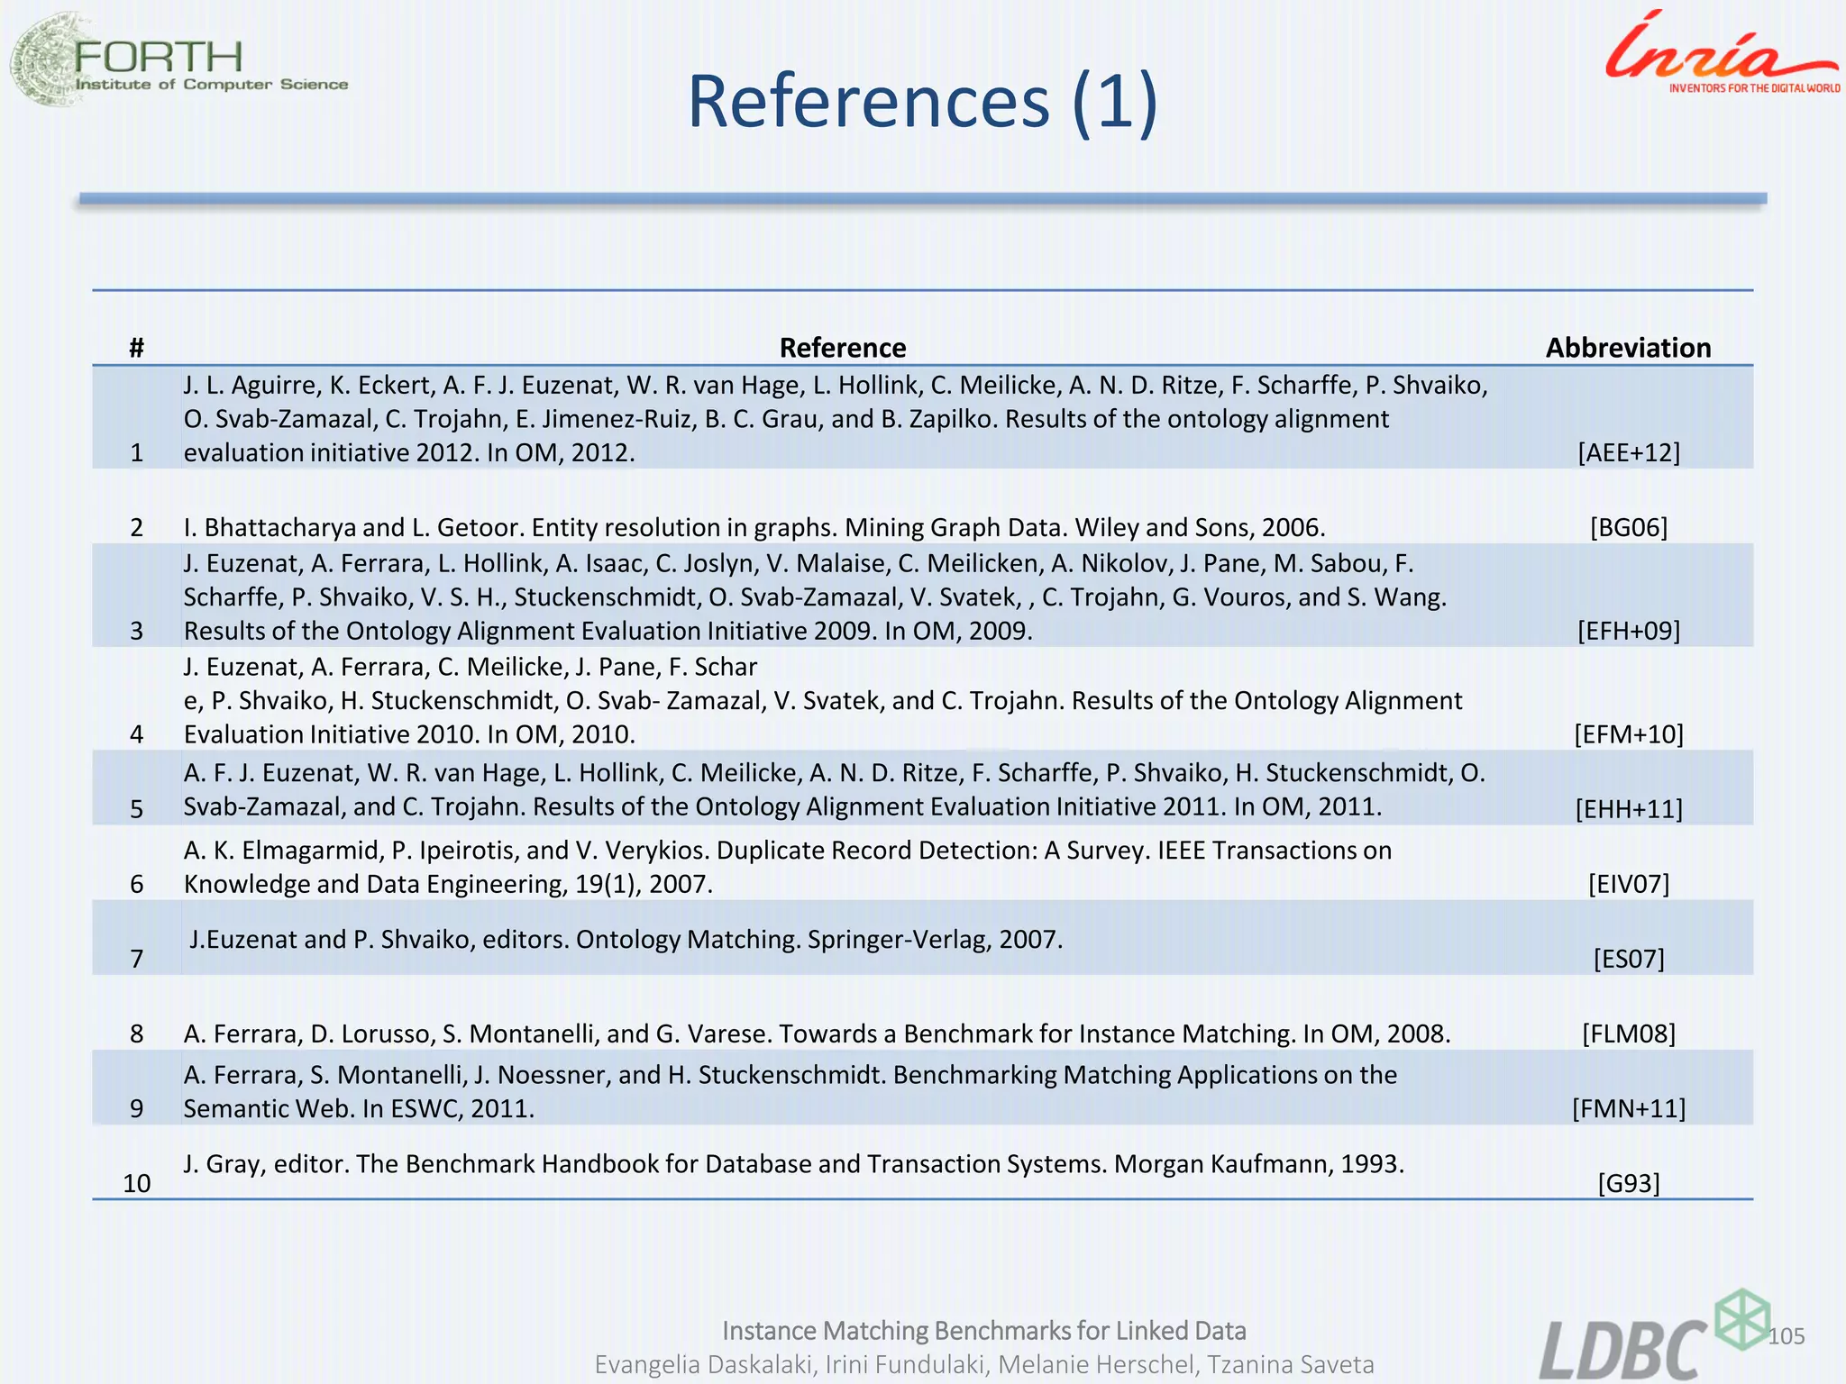This screenshot has height=1384, width=1846.
Task: Click the [FMN+11] abbreviation
Action: tap(1628, 1108)
